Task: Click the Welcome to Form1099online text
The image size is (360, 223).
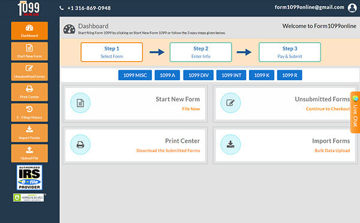Action: point(319,26)
